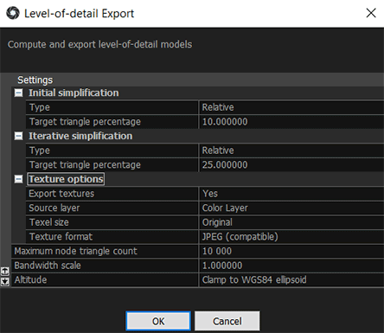Select Type label under Initial simplification
The image size is (384, 333).
(x=40, y=107)
